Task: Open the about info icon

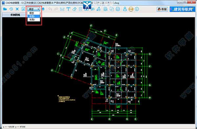Action: [x=137, y=9]
